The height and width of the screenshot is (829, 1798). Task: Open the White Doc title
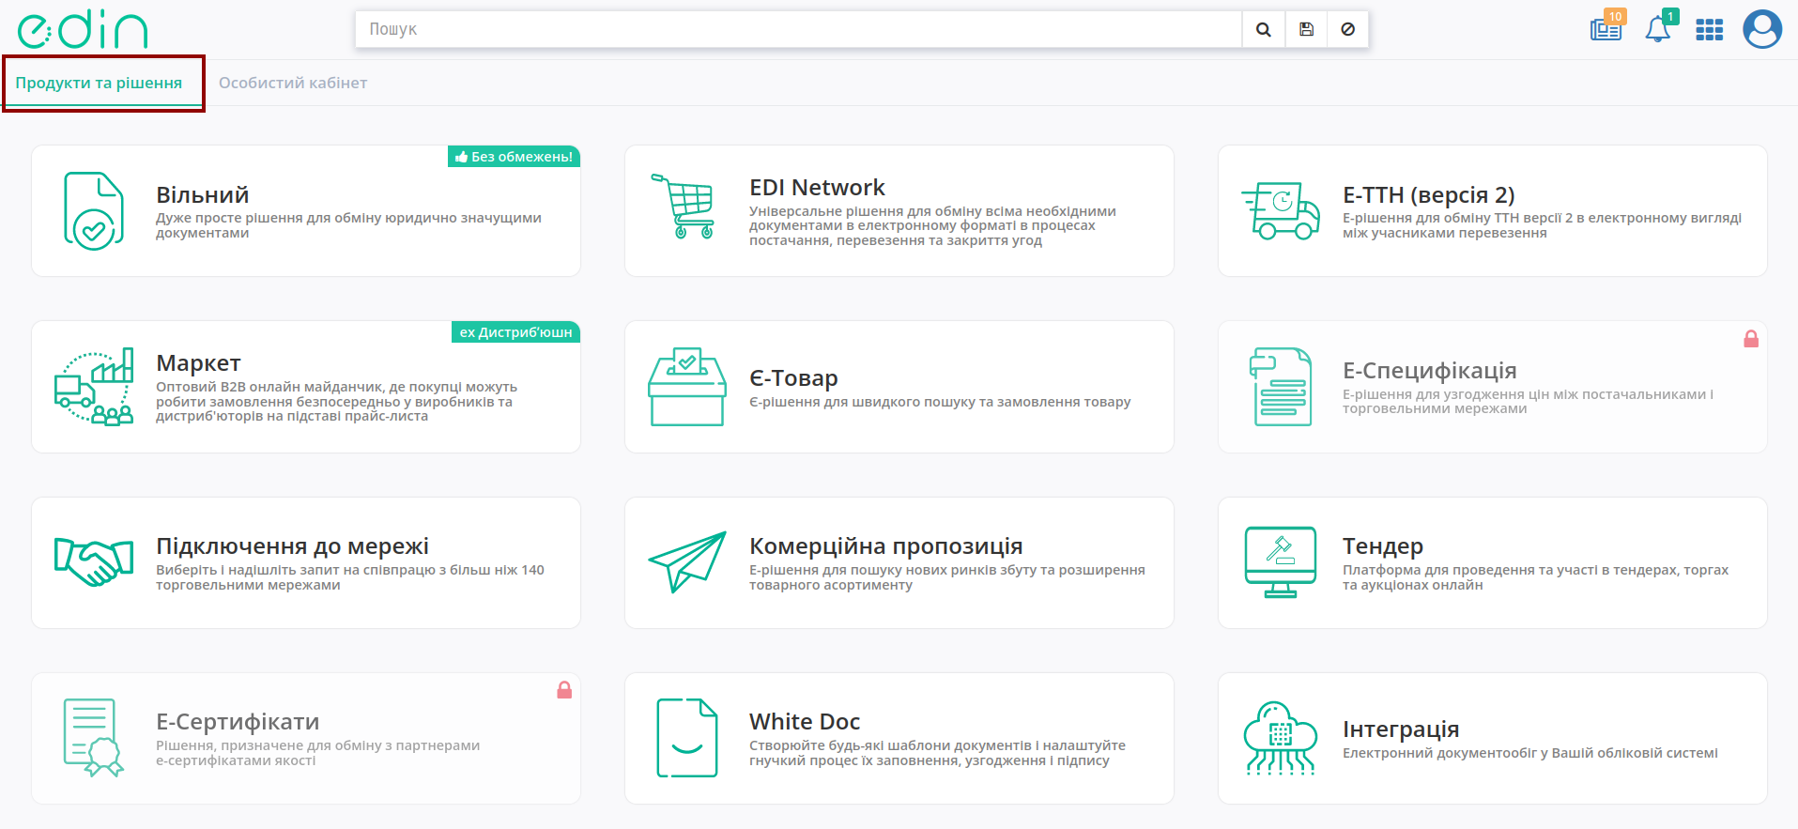tap(805, 722)
